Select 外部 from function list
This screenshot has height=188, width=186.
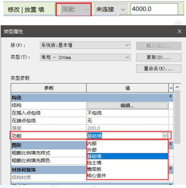(x=128, y=150)
